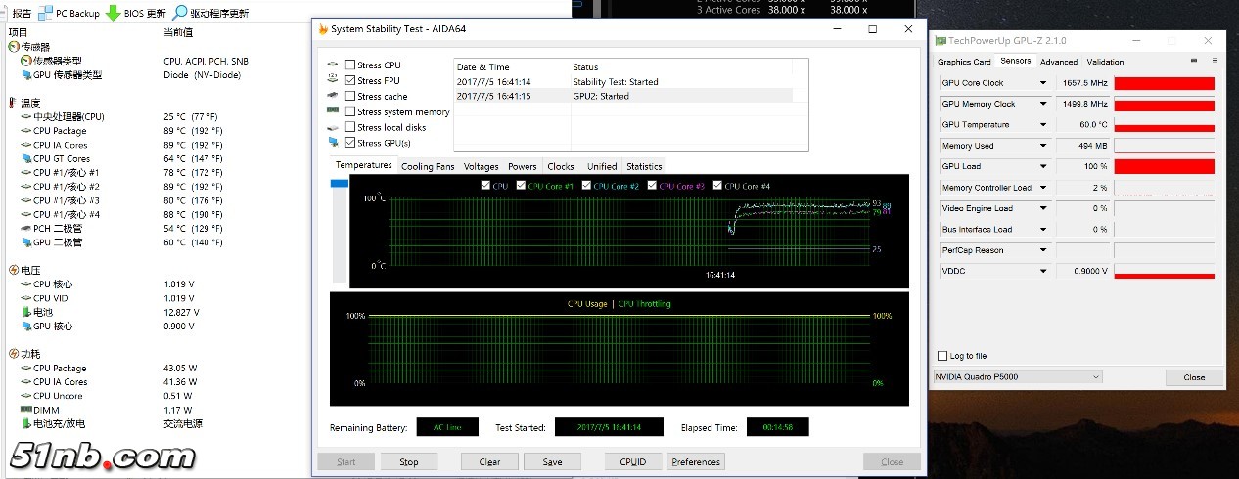Enable the Stress local disks checkbox
Screen dimensions: 1239x479
click(350, 128)
